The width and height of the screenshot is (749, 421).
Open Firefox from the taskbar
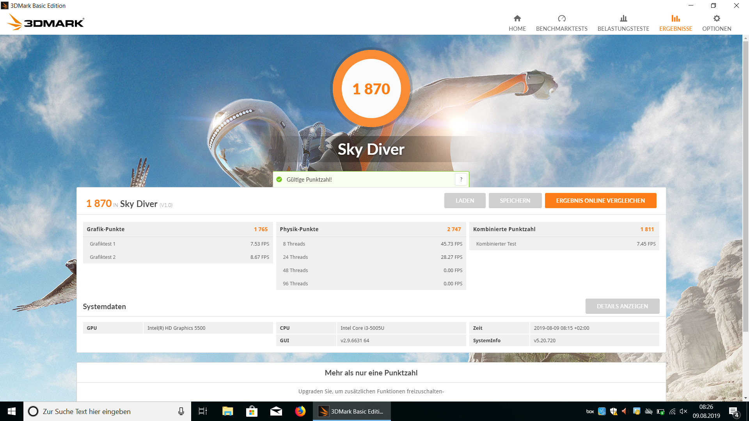[300, 411]
